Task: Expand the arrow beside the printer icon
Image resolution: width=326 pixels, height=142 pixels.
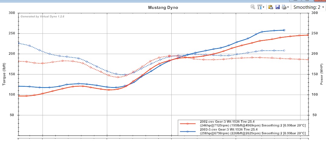Action: [288, 7]
